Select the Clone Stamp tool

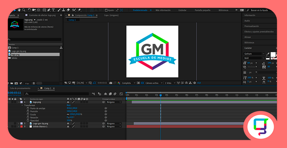coord(64,10)
